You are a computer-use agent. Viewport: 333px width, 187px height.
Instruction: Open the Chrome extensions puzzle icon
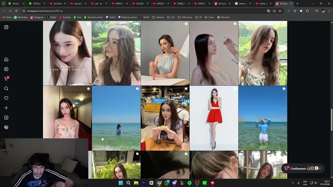tap(308, 11)
